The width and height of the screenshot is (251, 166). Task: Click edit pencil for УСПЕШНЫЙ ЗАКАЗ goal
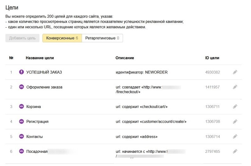click(235, 72)
